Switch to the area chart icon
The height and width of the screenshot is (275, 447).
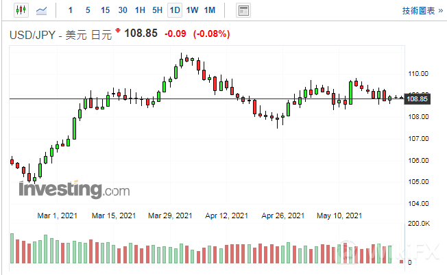pos(42,10)
